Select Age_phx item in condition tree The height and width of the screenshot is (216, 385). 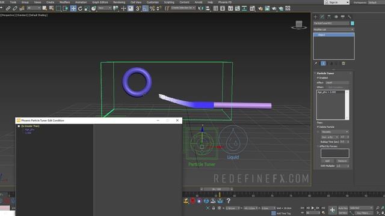click(29, 130)
